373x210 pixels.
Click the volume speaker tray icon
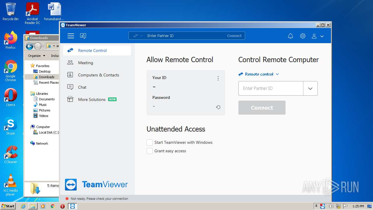(x=331, y=206)
